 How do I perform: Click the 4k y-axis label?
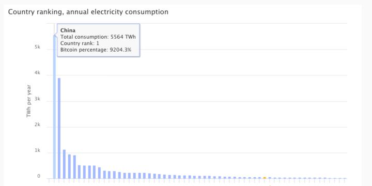[37, 73]
